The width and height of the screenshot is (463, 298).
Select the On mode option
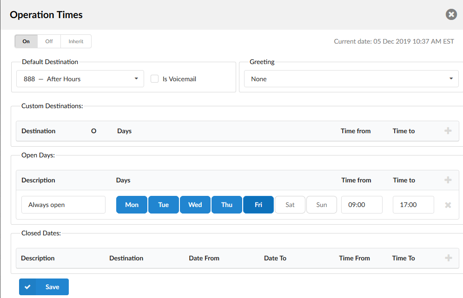tap(26, 41)
